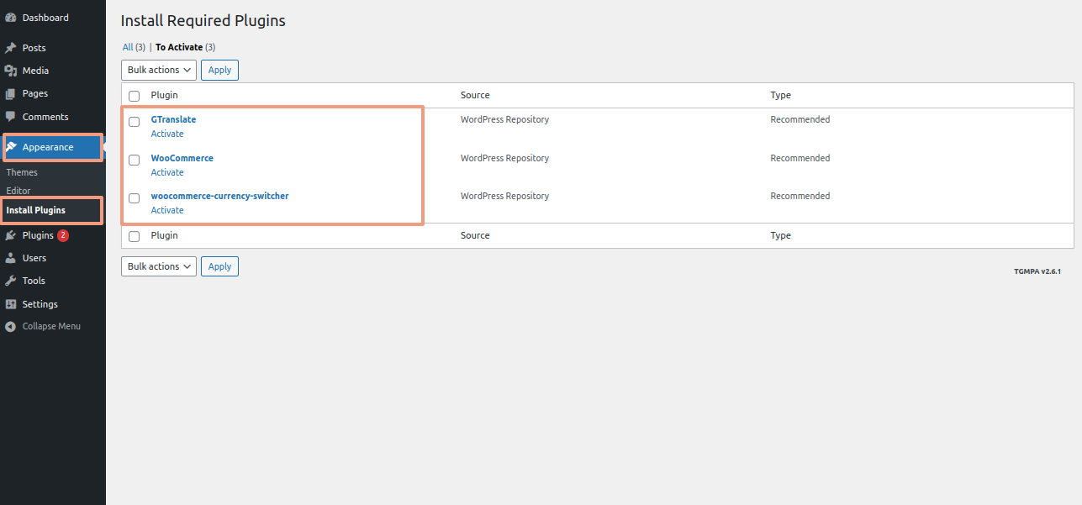Switch to the To Activate (3) filter
The image size is (1082, 505).
click(x=185, y=47)
